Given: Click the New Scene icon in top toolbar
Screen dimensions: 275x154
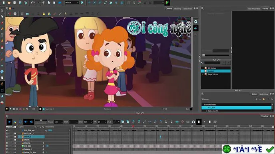Looking at the screenshot, I should (4, 3).
